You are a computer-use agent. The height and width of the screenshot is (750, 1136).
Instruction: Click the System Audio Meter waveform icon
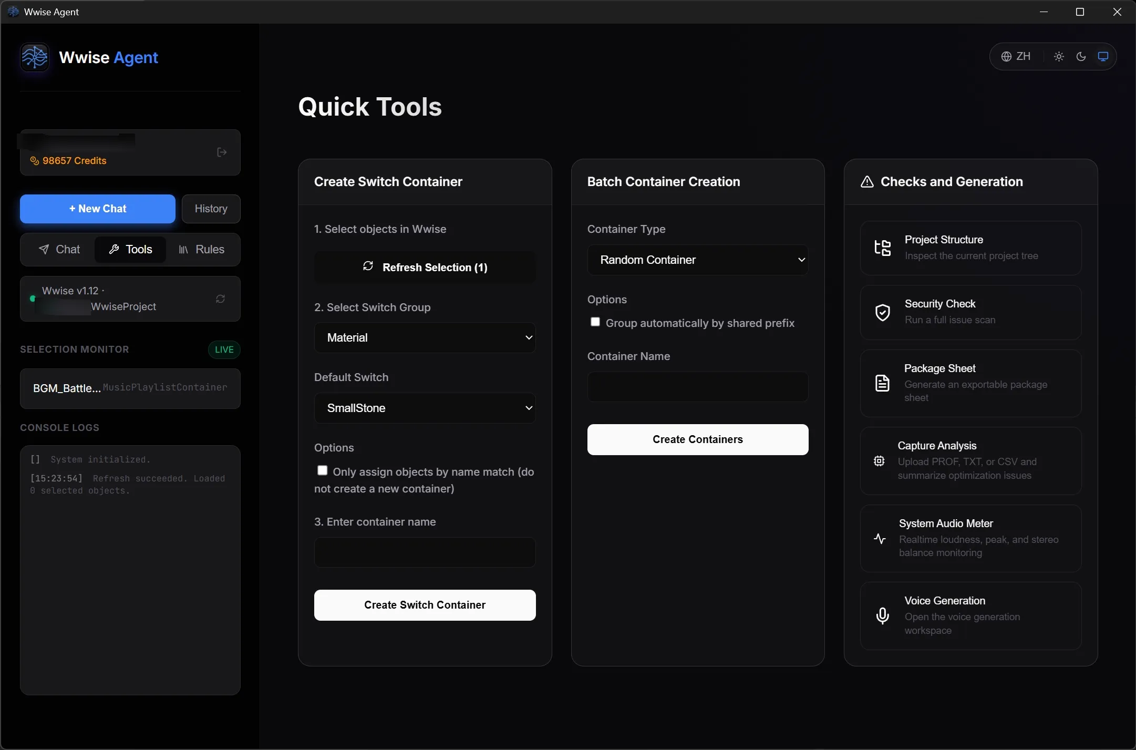[880, 538]
